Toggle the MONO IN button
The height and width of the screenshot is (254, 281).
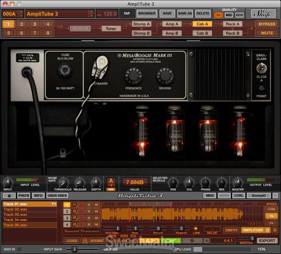81,28
